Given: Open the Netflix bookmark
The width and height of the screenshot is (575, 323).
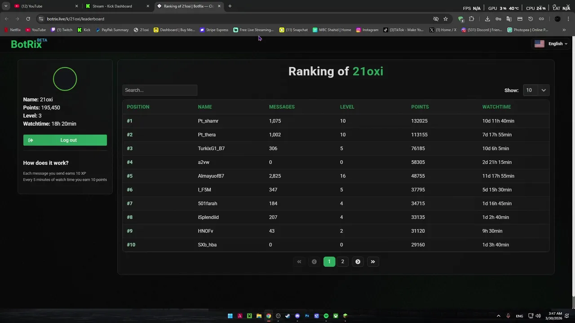Looking at the screenshot, I should (12, 30).
